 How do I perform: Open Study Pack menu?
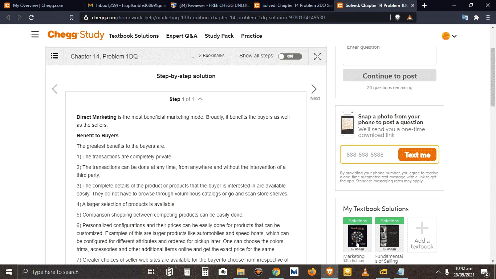219,36
